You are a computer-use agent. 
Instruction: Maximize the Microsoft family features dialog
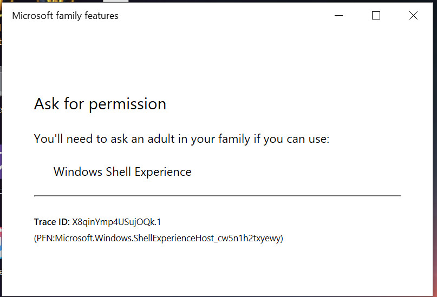[376, 16]
